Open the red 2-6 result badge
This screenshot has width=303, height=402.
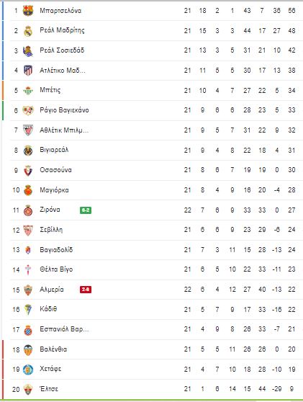point(86,290)
